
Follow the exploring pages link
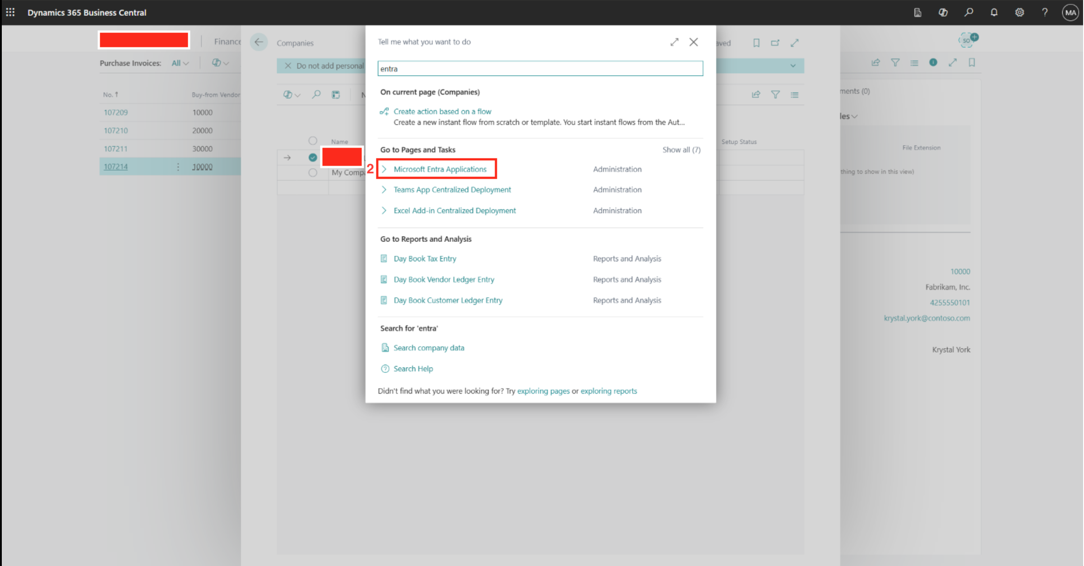(x=543, y=391)
